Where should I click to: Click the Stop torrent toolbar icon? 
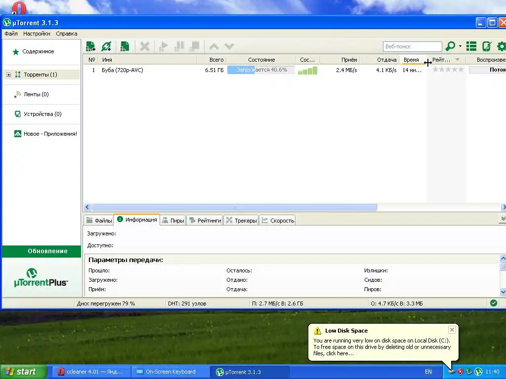point(195,46)
